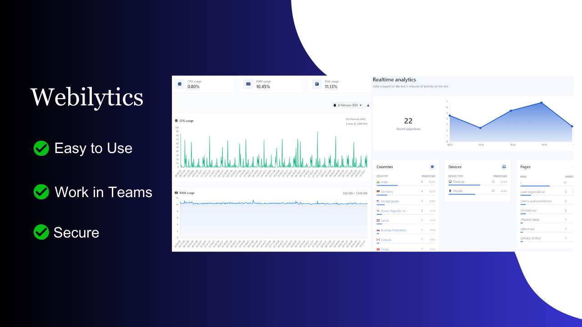Viewport: 582px width, 327px height.
Task: Click the green checkmark beside Work in Teams
Action: pos(41,192)
